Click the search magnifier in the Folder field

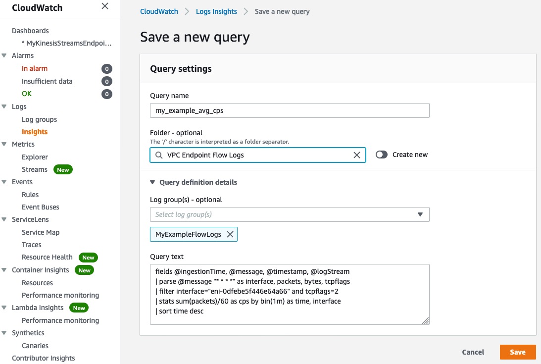[x=159, y=155]
